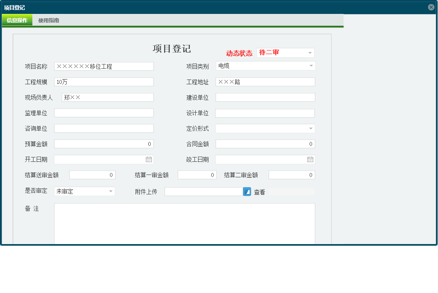Open the 定价形式 dropdown
Viewport: 438px width, 293px height.
(x=310, y=128)
